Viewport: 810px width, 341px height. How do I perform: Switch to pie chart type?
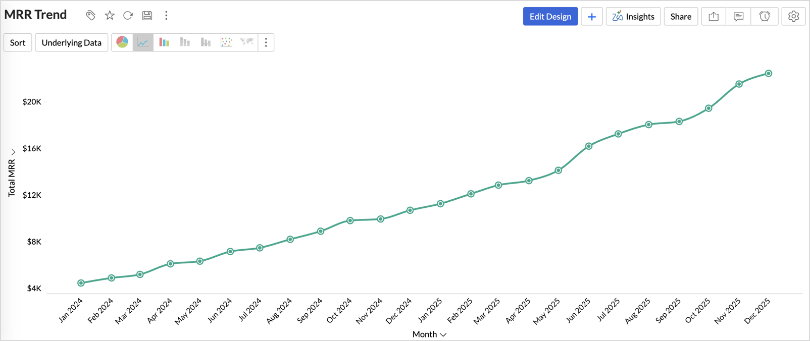(x=122, y=42)
